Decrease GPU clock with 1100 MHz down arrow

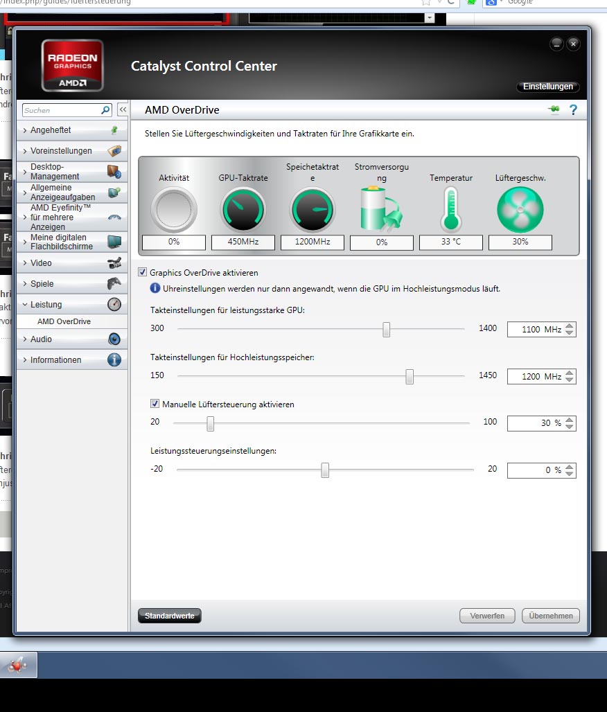(570, 332)
